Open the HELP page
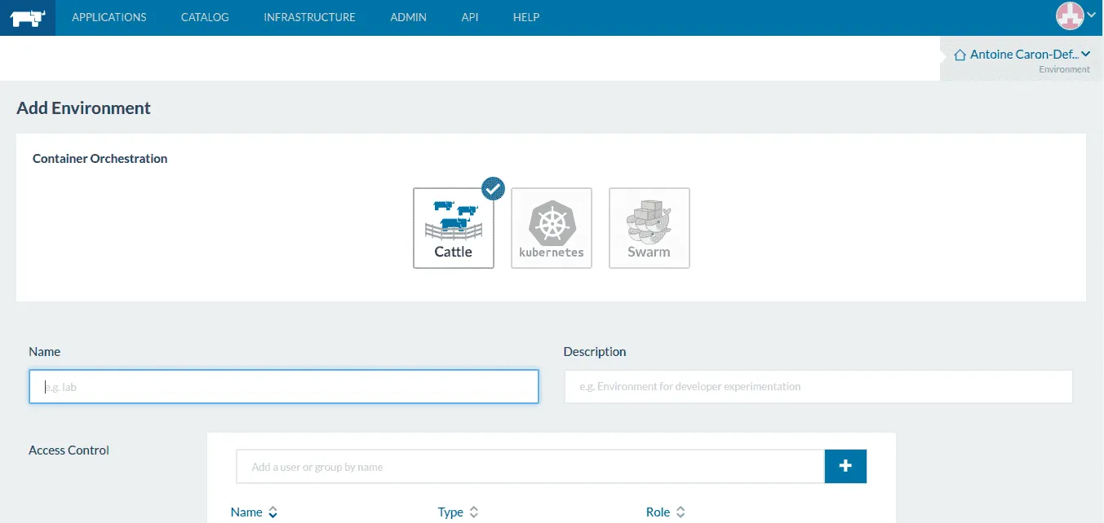1104x523 pixels. tap(526, 17)
